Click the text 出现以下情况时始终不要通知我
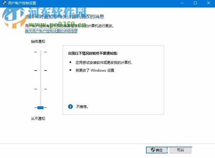Viewport: 215px width, 158px height. click(x=93, y=54)
